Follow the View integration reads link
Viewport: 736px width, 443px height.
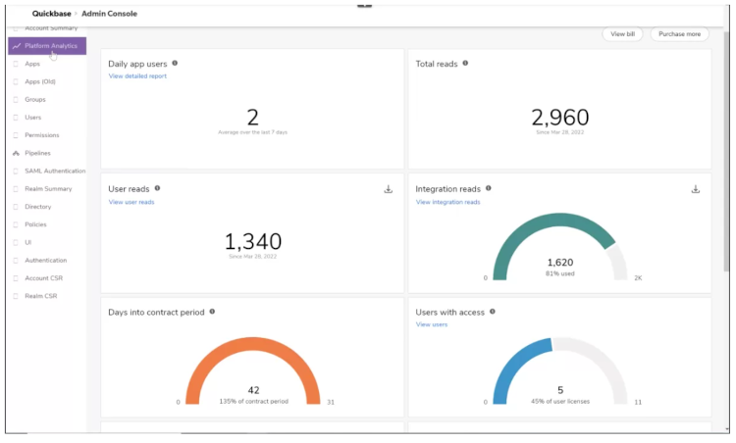[x=447, y=202]
